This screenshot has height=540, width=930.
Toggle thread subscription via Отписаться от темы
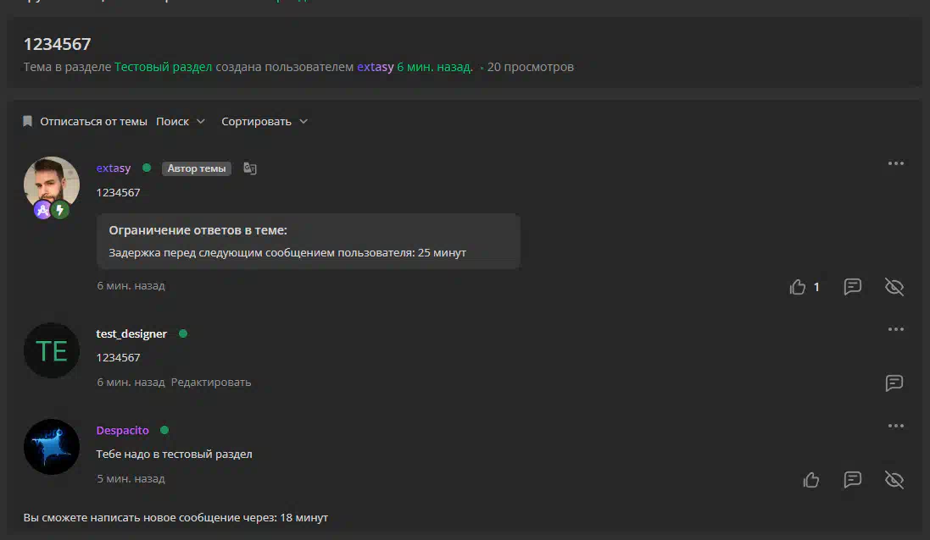click(85, 122)
